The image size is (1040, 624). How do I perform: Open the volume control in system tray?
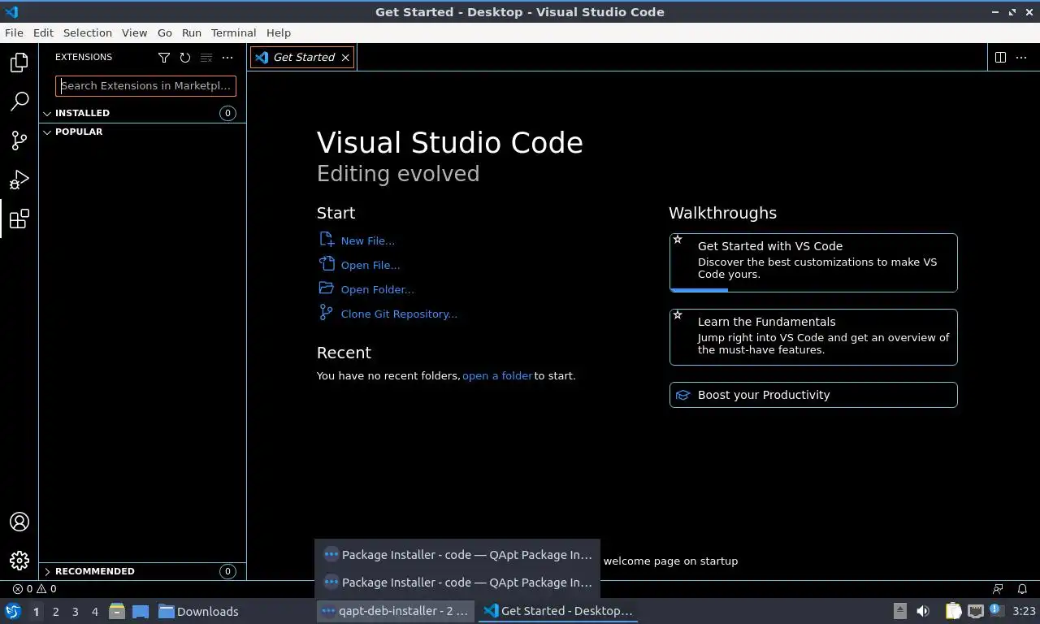[x=923, y=611]
